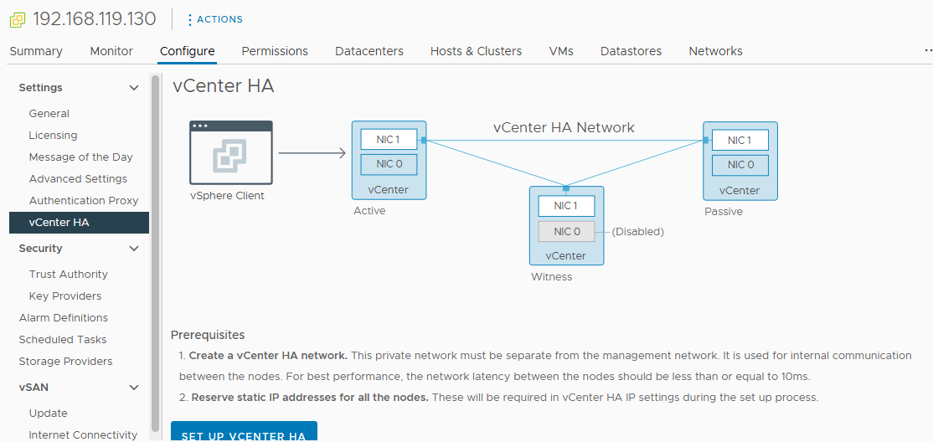
Task: Click the 'Passive' node label
Action: 724,211
